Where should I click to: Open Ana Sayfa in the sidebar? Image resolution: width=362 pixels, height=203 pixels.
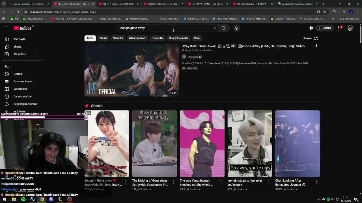[20, 39]
